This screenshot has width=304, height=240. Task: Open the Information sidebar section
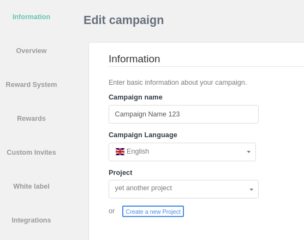click(x=32, y=17)
